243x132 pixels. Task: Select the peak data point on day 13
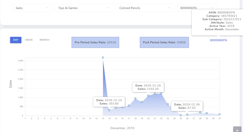[103, 57]
